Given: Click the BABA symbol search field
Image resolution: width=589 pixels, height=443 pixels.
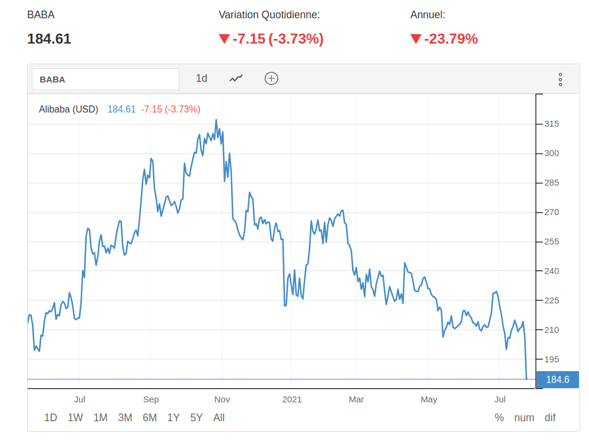Looking at the screenshot, I should [105, 79].
